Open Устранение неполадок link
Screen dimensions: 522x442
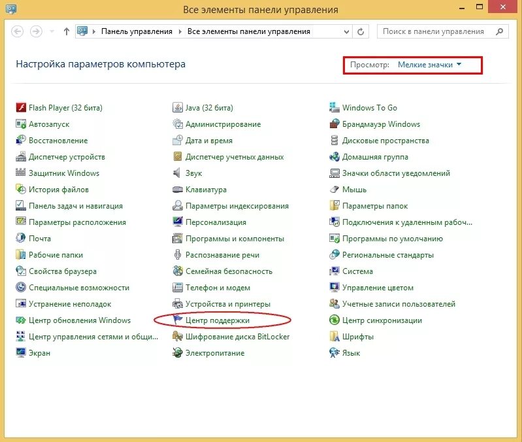[70, 304]
